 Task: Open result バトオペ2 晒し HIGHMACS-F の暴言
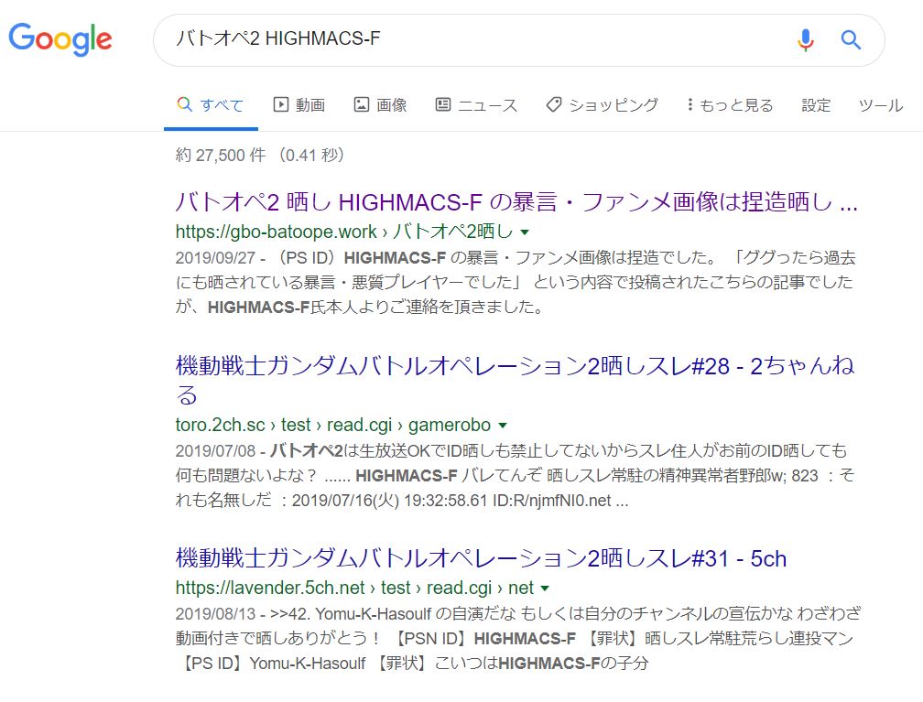click(x=516, y=202)
